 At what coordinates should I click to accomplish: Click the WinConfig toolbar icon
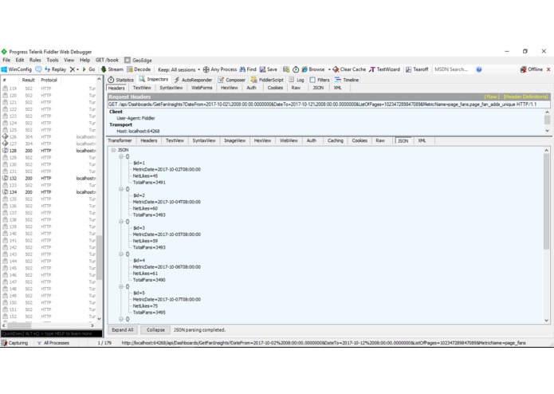[x=4, y=69]
